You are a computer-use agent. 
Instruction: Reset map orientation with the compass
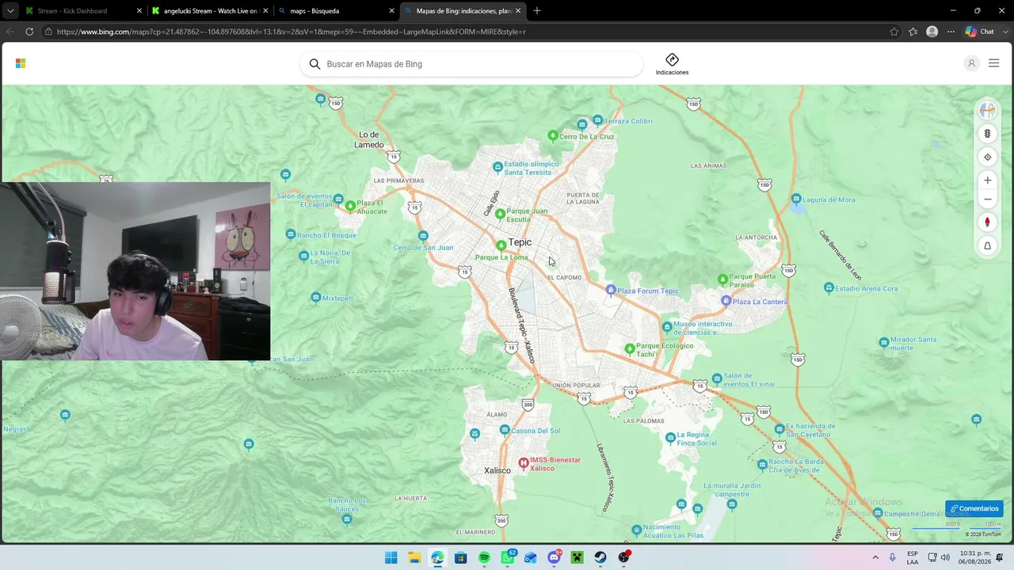tap(987, 222)
